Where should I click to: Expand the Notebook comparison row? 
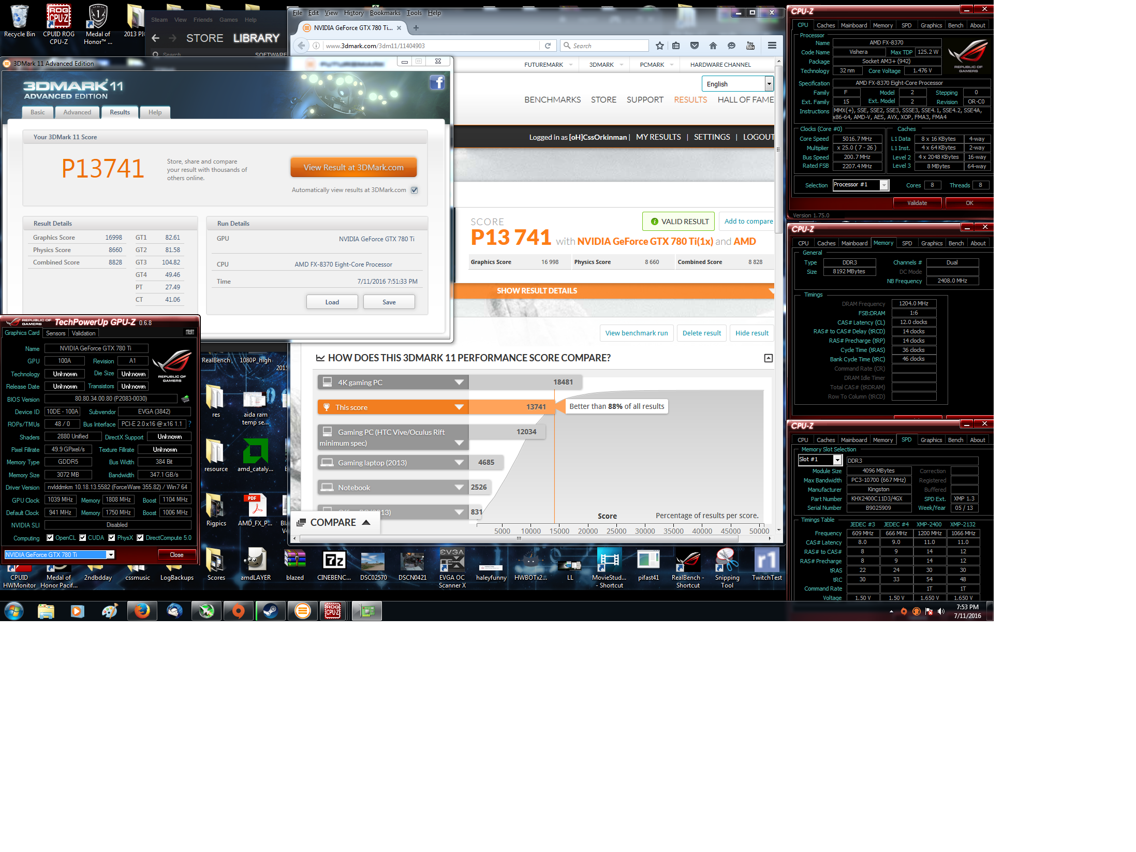coord(459,487)
